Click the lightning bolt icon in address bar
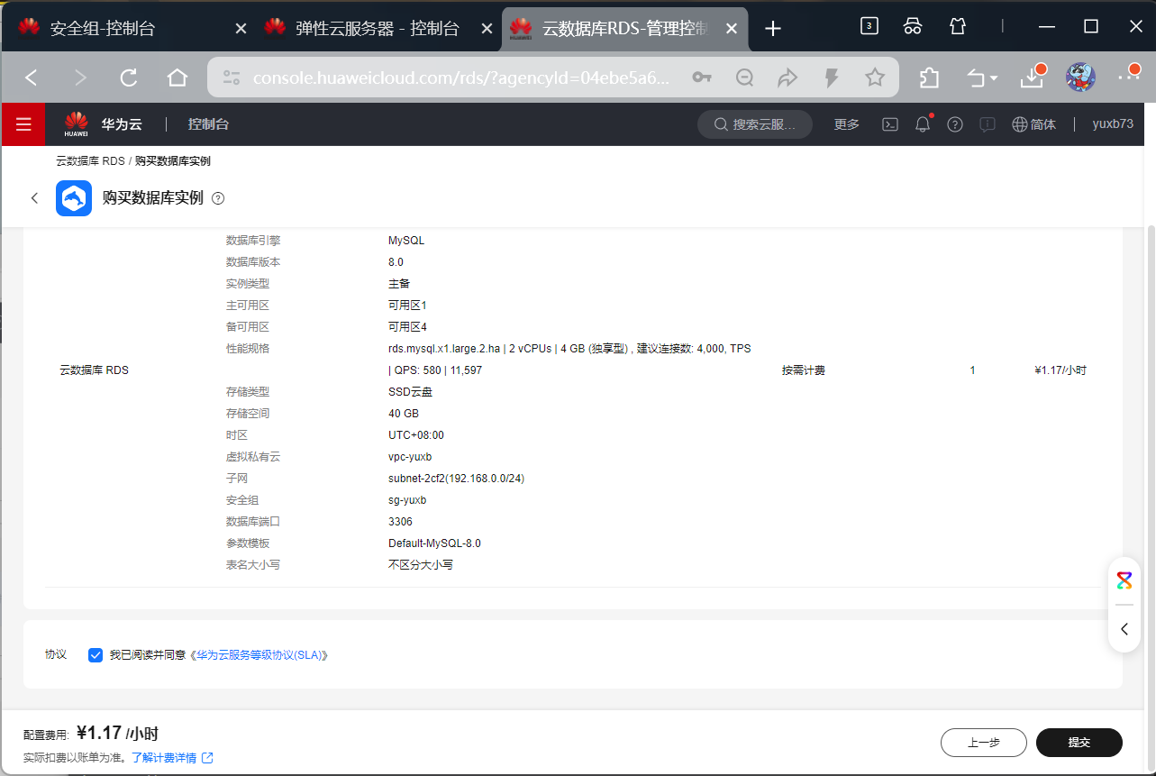 coord(832,78)
